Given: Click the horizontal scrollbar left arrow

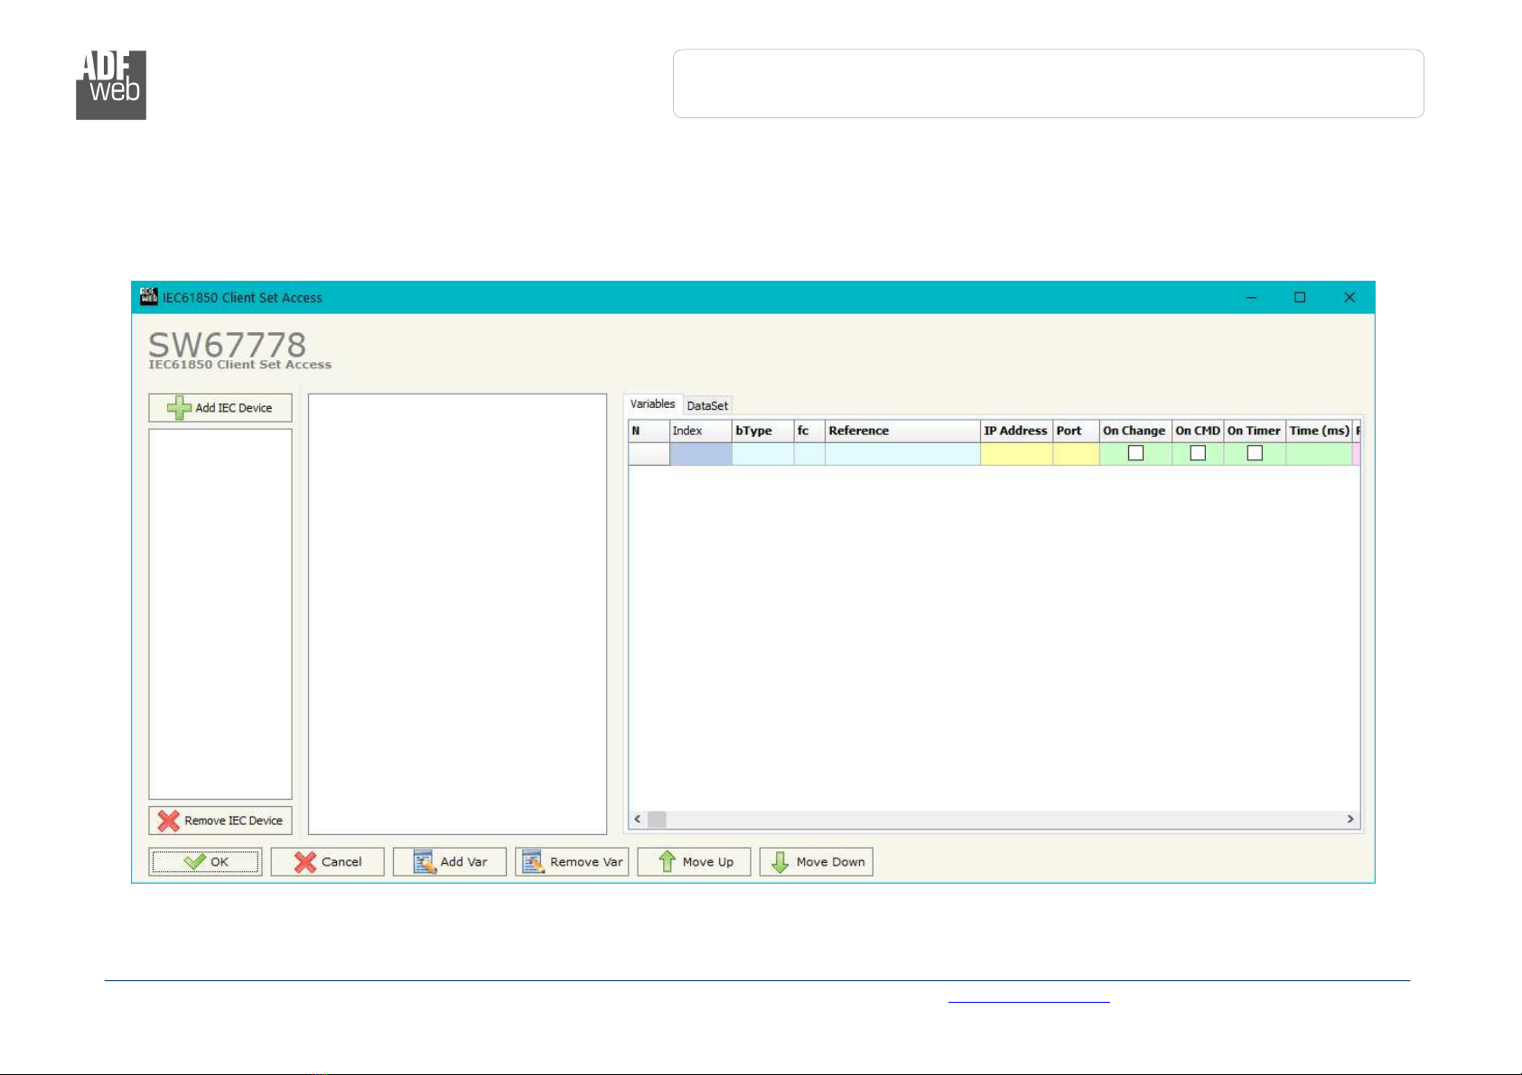Looking at the screenshot, I should [x=638, y=820].
